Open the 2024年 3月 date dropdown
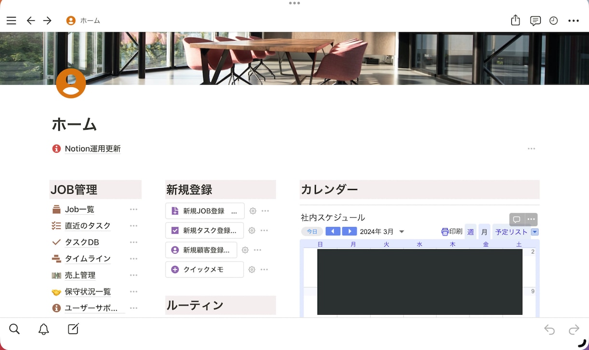Viewport: 589px width, 350px height. click(x=382, y=232)
